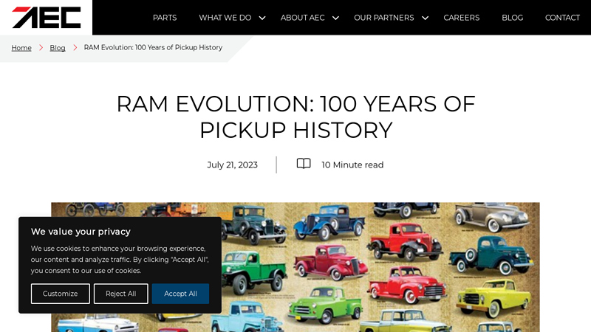Viewport: 591px width, 332px height.
Task: Click Accept All cookies button
Action: 180,294
